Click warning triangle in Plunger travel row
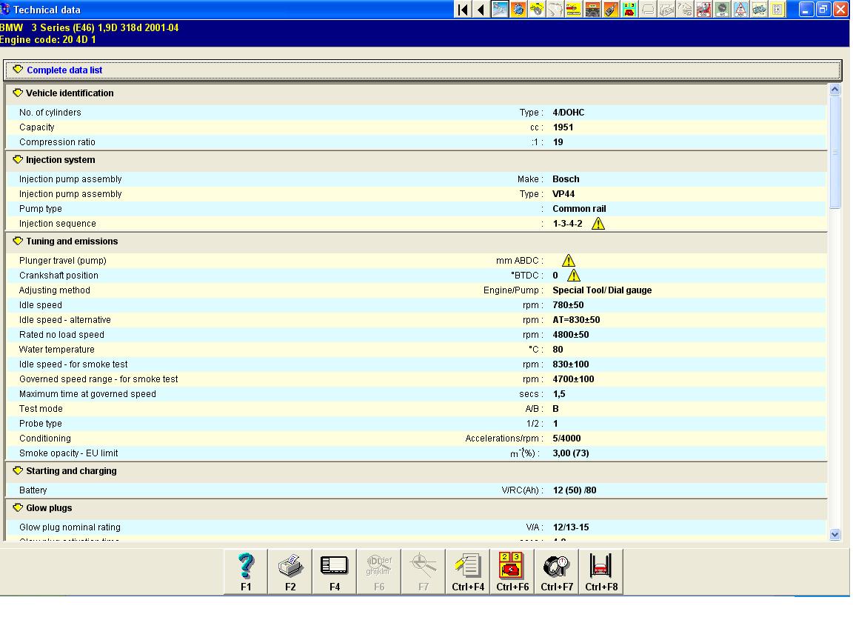Screen dimensions: 853x640 click(569, 261)
